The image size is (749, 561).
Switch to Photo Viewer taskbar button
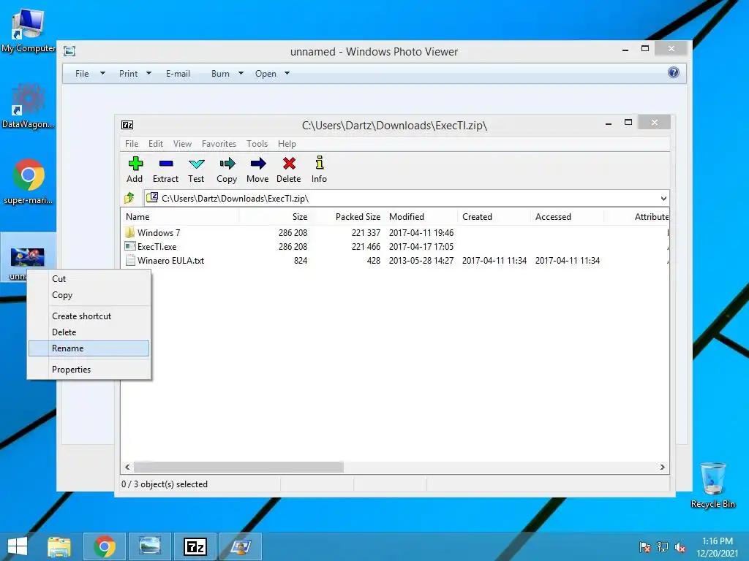click(150, 546)
